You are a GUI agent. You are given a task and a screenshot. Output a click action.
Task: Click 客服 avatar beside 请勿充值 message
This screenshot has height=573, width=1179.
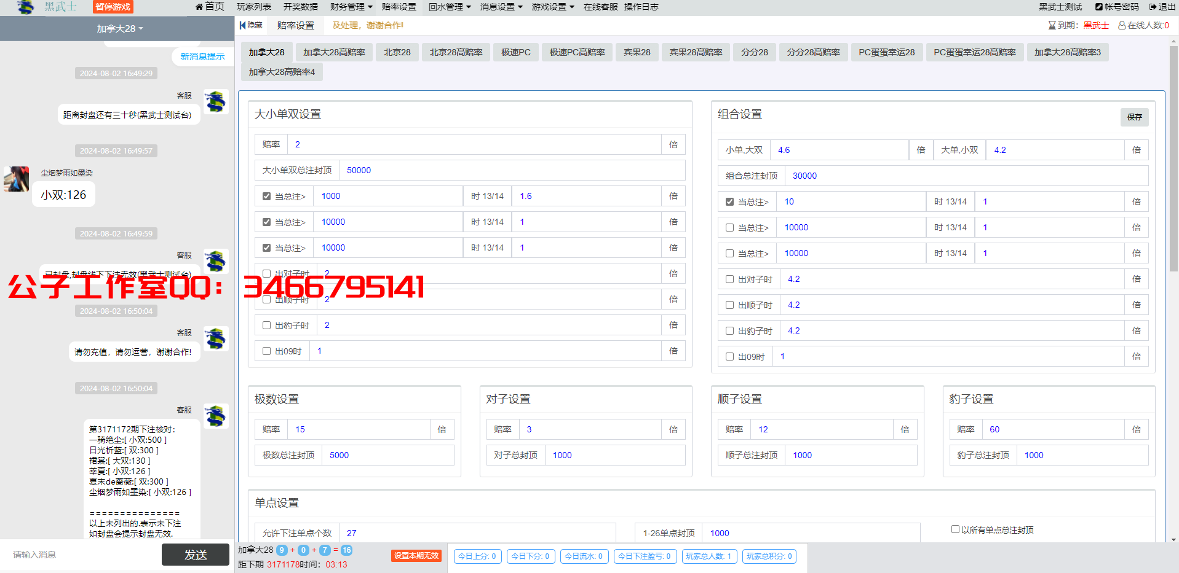point(216,338)
